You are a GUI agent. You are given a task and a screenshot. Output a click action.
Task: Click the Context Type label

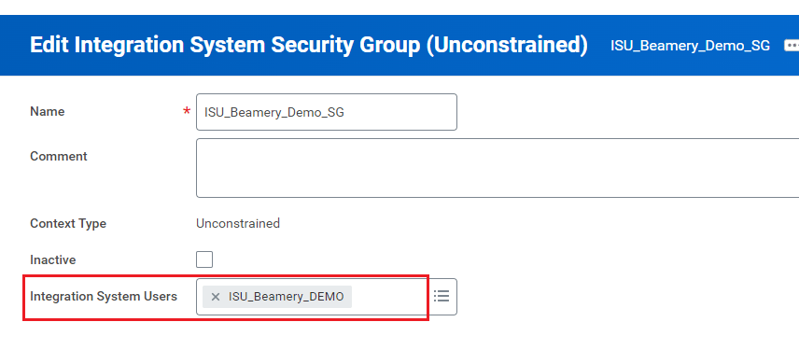click(68, 223)
